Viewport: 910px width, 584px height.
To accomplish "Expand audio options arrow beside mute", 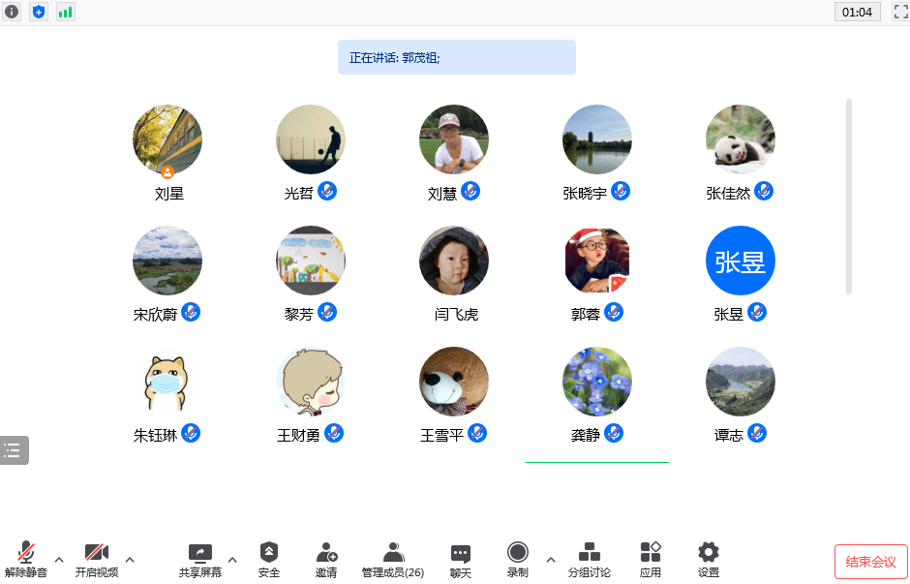I will [59, 560].
